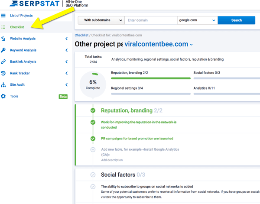Screen dimensions: 260x204
Task: Expand the Website Analysis chevron
Action: click(x=66, y=39)
